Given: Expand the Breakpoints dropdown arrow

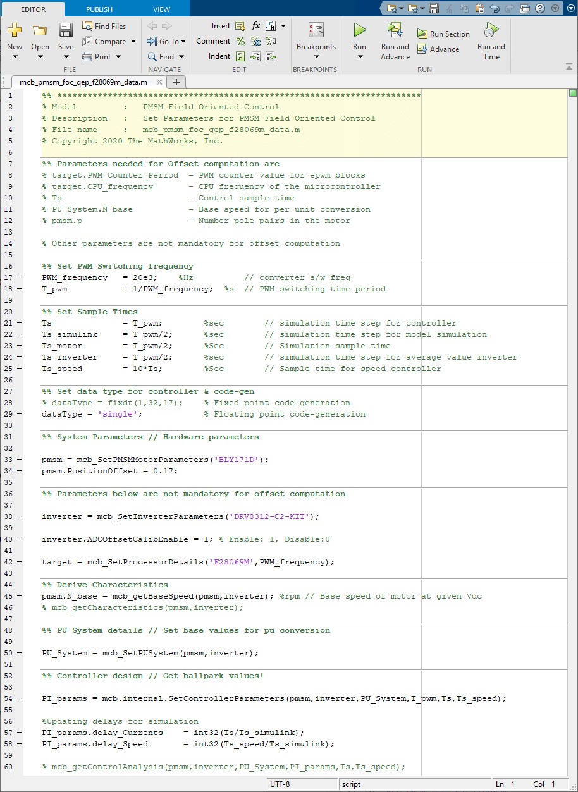Looking at the screenshot, I should point(316,57).
